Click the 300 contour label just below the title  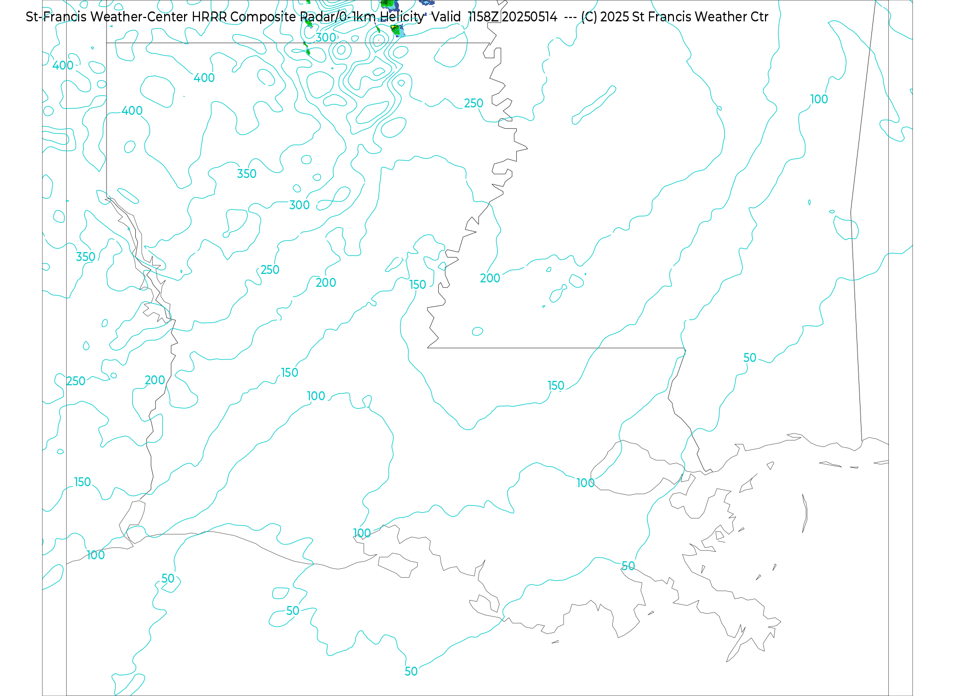326,37
